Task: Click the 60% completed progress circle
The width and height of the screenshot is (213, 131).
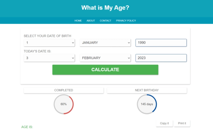Action: click(64, 104)
